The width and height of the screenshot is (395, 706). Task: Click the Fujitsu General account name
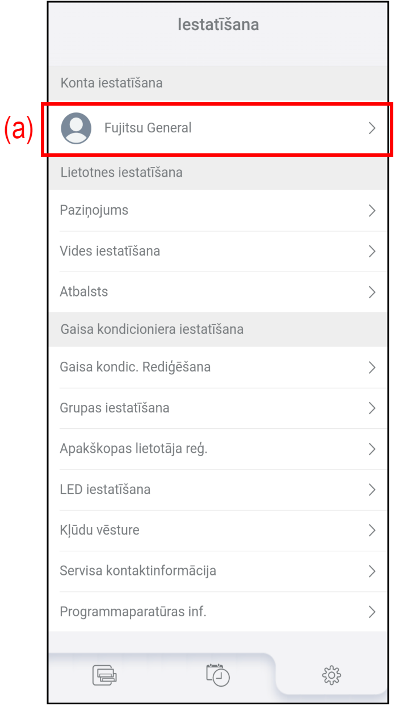click(x=148, y=128)
